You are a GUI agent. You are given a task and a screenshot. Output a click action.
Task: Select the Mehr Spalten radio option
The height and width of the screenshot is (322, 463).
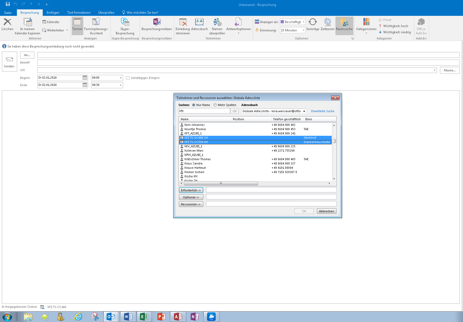click(215, 105)
